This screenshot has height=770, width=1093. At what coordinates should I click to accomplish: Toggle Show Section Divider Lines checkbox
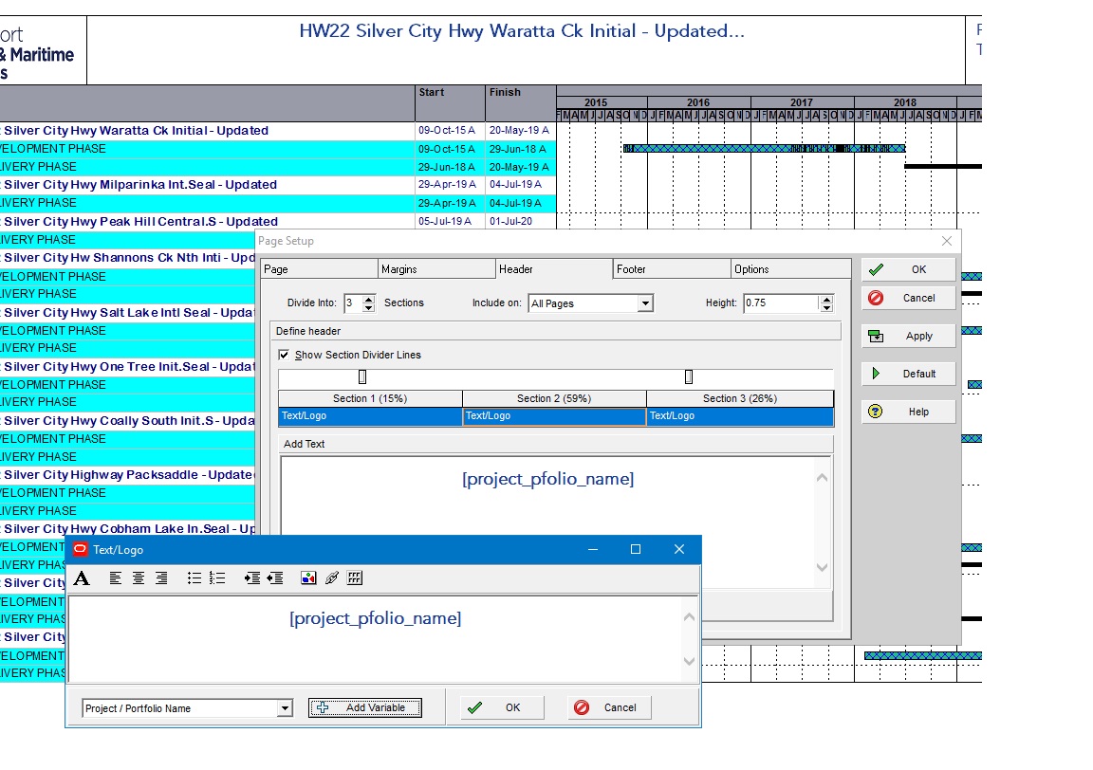coord(284,355)
